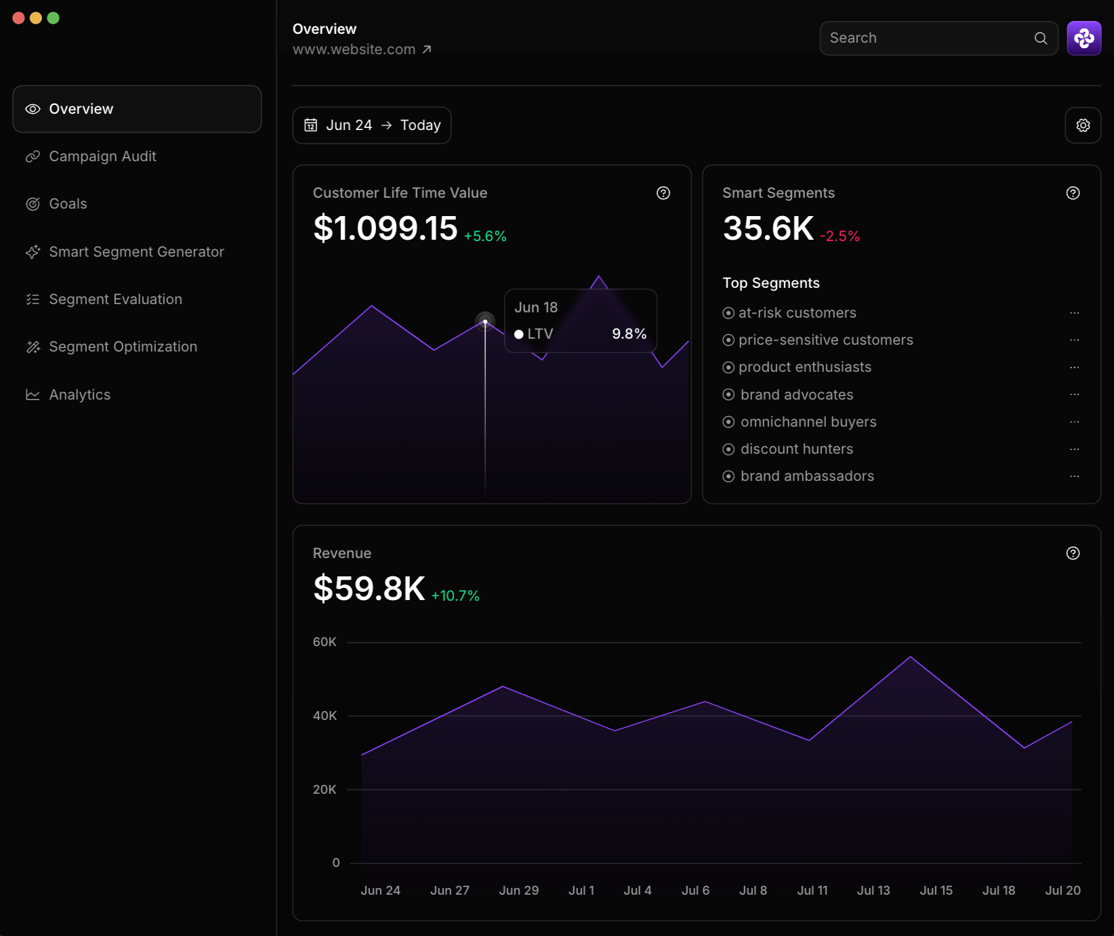Click the Jun 24 revenue axis label
Viewport: 1114px width, 936px height.
click(380, 891)
